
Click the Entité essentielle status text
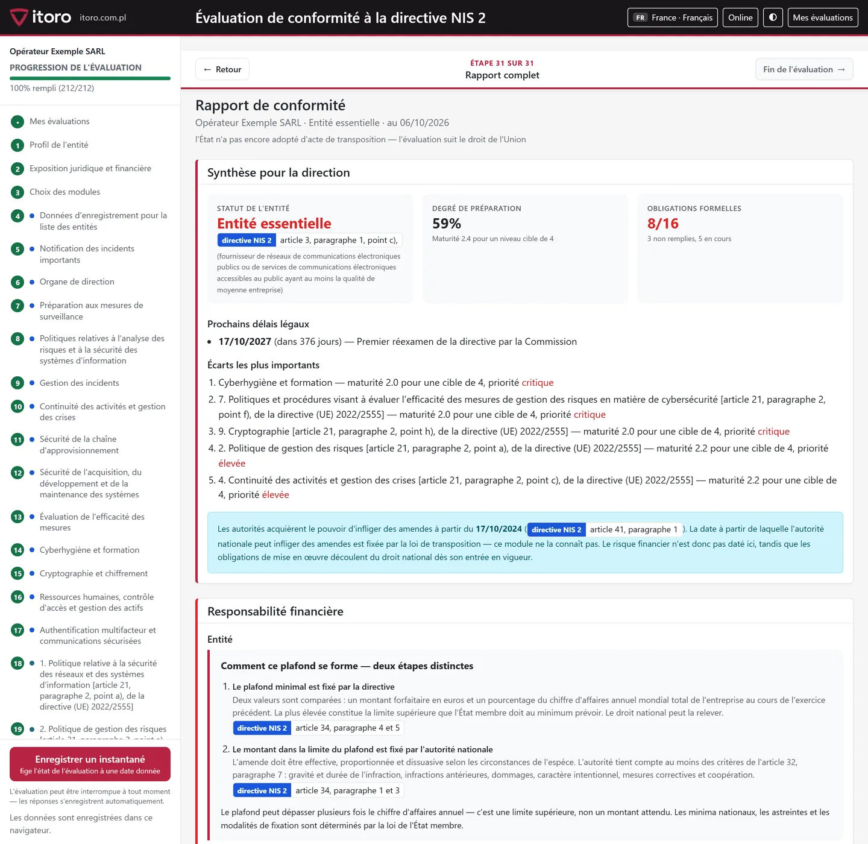(274, 224)
